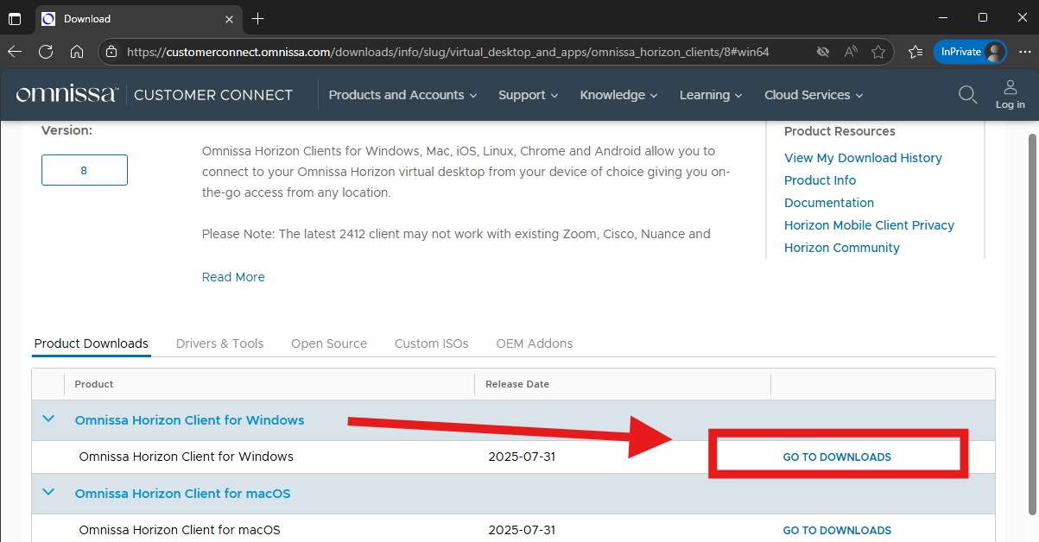Screen dimensions: 1039x542
Task: Minimize the browser window
Action: click(942, 17)
